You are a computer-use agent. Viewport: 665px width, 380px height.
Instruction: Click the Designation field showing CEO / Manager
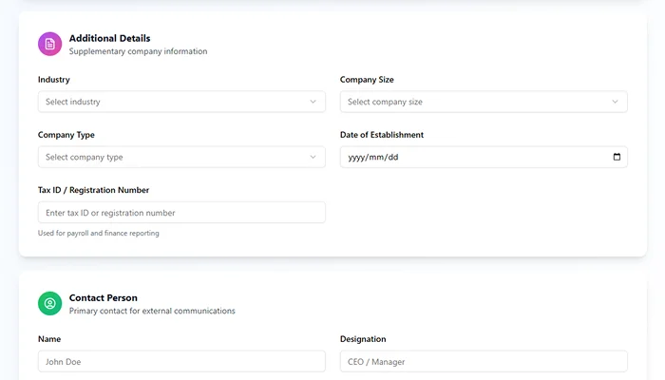[x=483, y=361]
